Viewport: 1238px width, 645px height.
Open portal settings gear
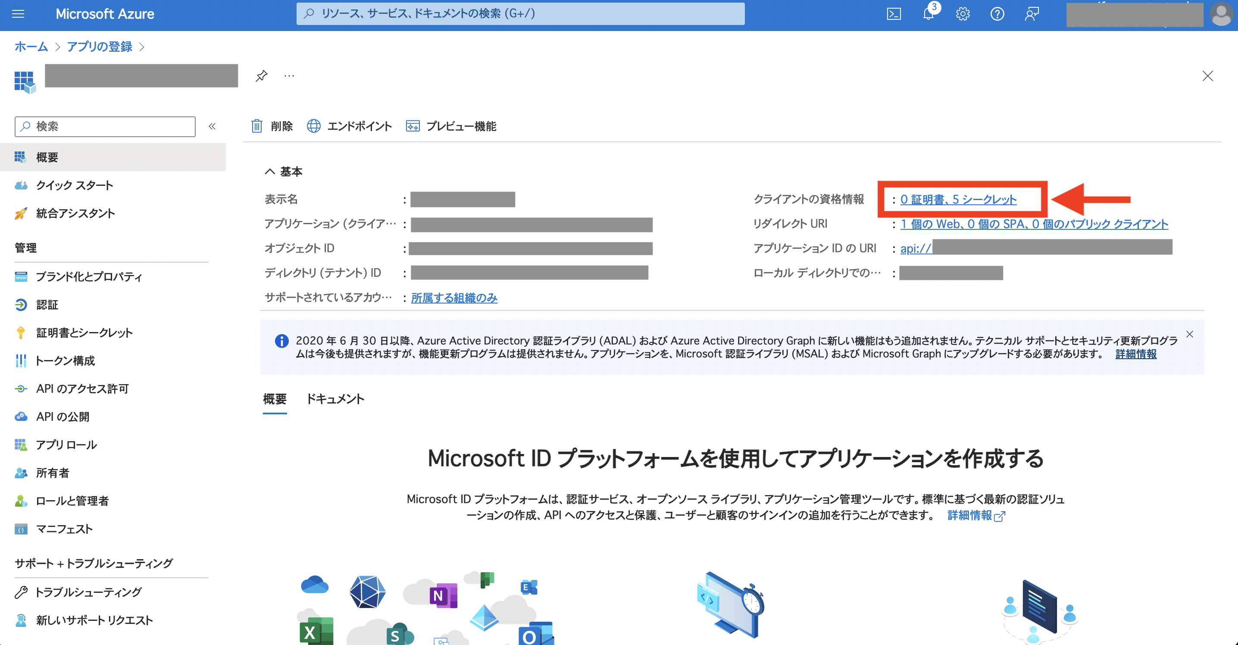pos(963,14)
